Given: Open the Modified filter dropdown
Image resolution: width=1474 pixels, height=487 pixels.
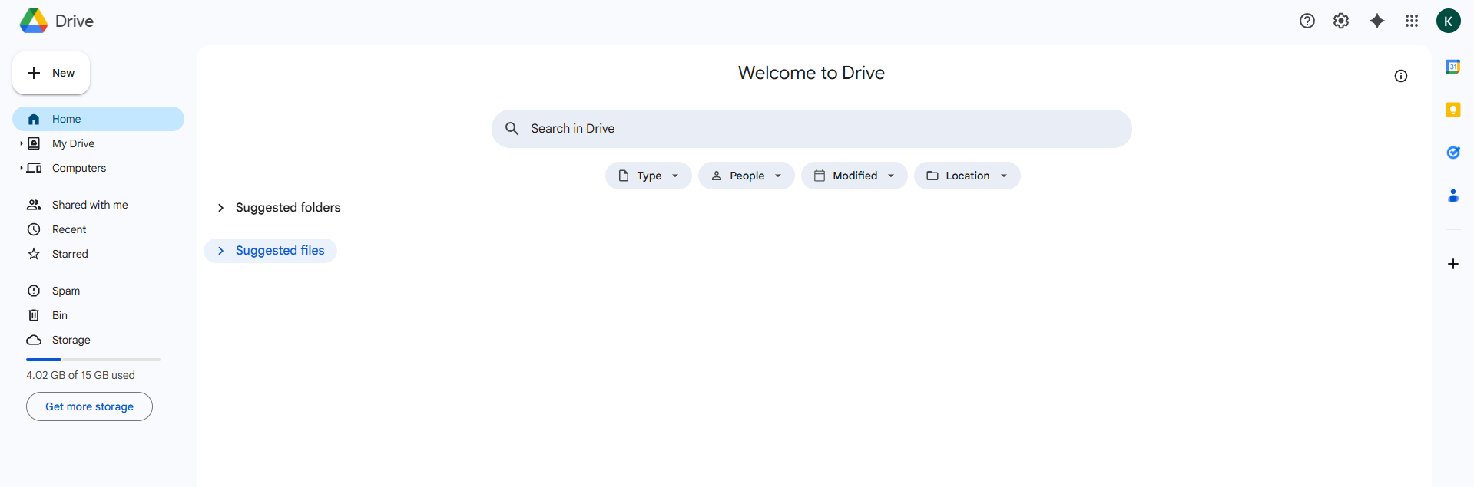Looking at the screenshot, I should (853, 176).
